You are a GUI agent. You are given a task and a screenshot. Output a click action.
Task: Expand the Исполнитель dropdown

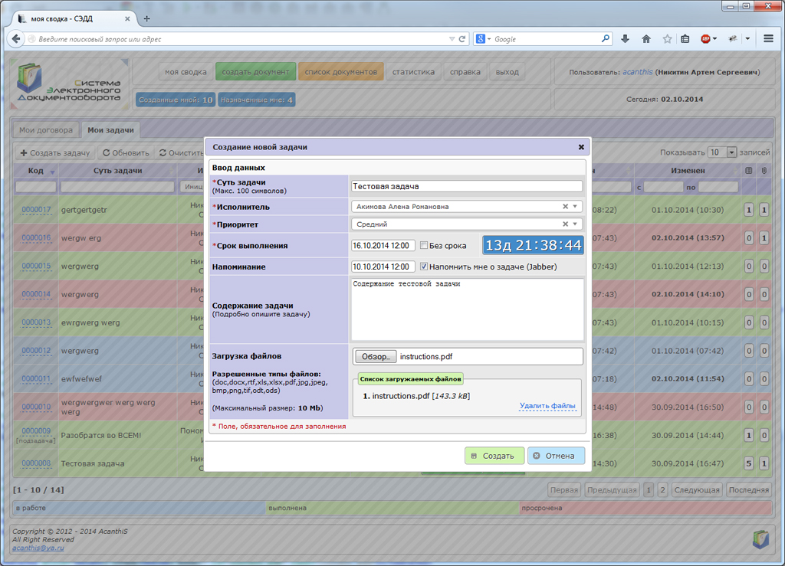click(575, 207)
